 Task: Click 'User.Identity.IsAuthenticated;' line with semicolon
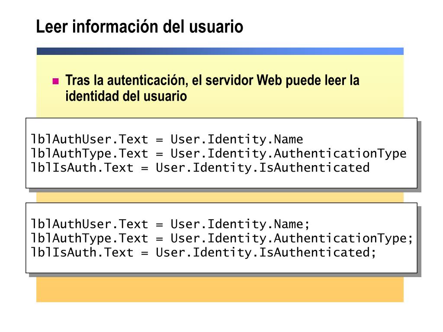(x=203, y=252)
